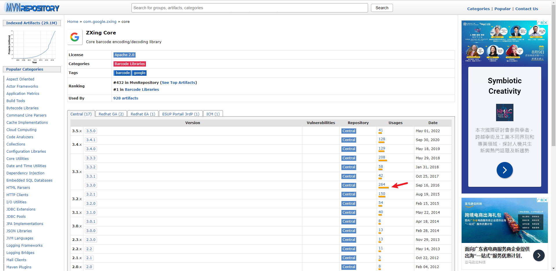Open the Barcode Libraries category tag
Image resolution: width=556 pixels, height=271 pixels.
tap(130, 64)
